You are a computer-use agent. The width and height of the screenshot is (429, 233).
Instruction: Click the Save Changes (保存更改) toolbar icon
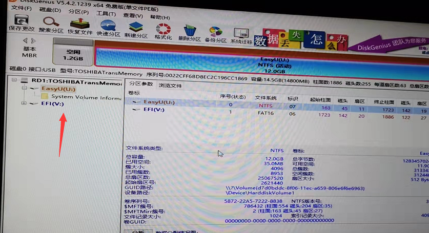[22, 23]
